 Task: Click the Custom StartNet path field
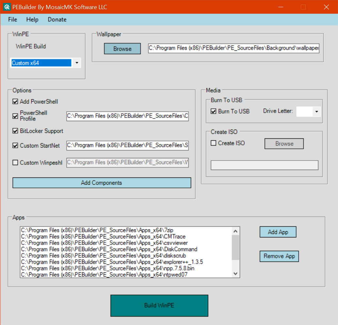coord(127,146)
